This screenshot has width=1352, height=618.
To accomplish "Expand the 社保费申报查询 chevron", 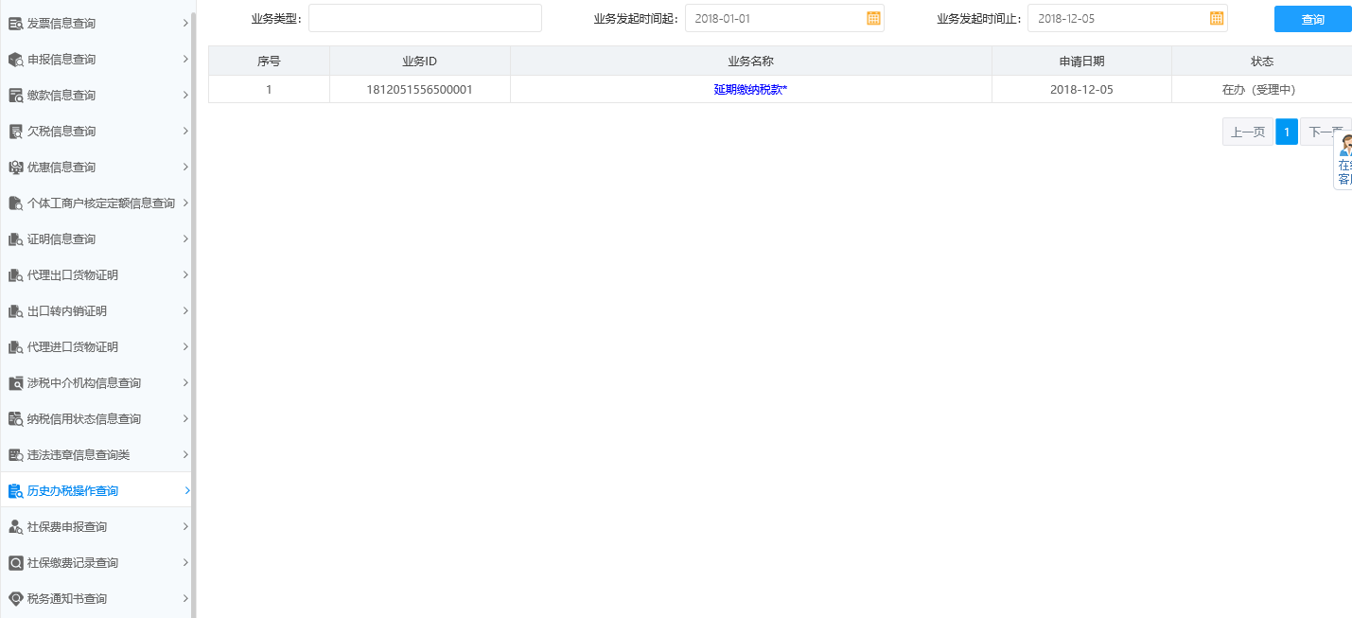I will point(185,526).
